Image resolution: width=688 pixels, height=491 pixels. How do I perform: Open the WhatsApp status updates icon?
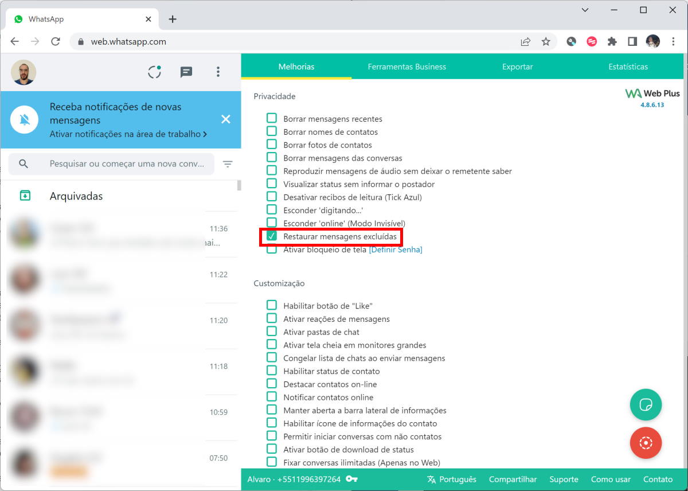[x=154, y=72]
